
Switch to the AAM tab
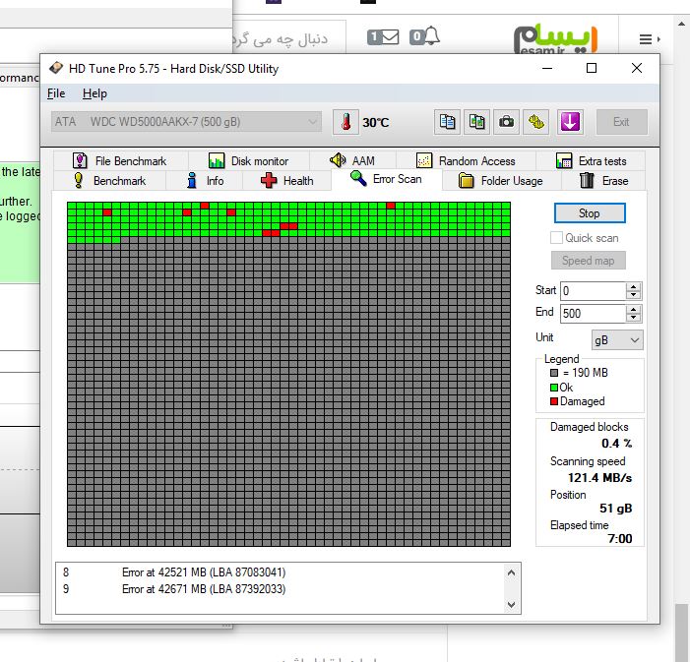coord(352,161)
